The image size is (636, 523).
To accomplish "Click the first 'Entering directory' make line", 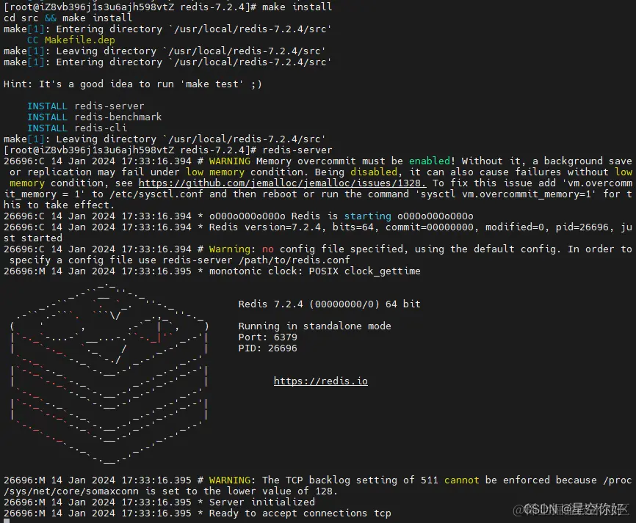I will pyautogui.click(x=167, y=29).
